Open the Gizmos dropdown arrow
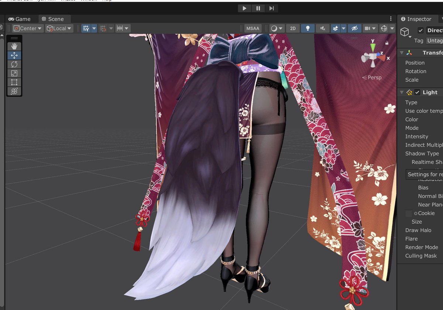 (392, 28)
